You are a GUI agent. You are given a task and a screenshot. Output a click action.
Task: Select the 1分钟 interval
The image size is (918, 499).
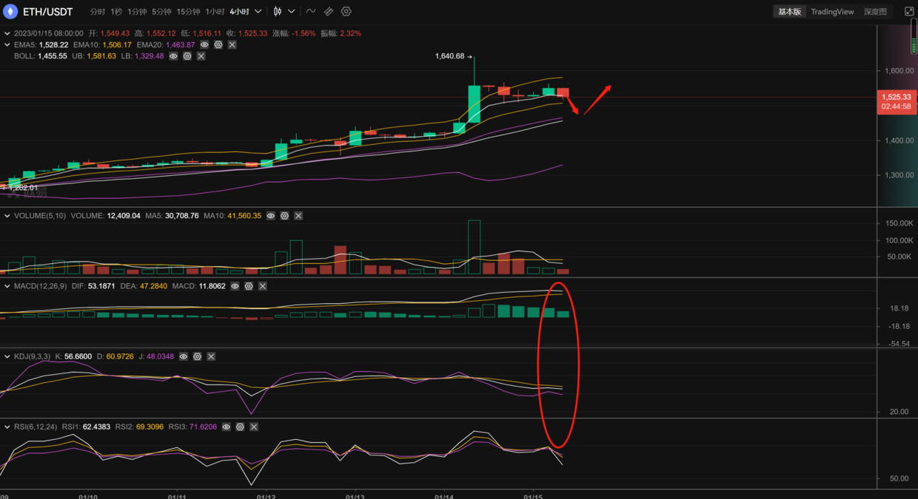click(x=137, y=12)
